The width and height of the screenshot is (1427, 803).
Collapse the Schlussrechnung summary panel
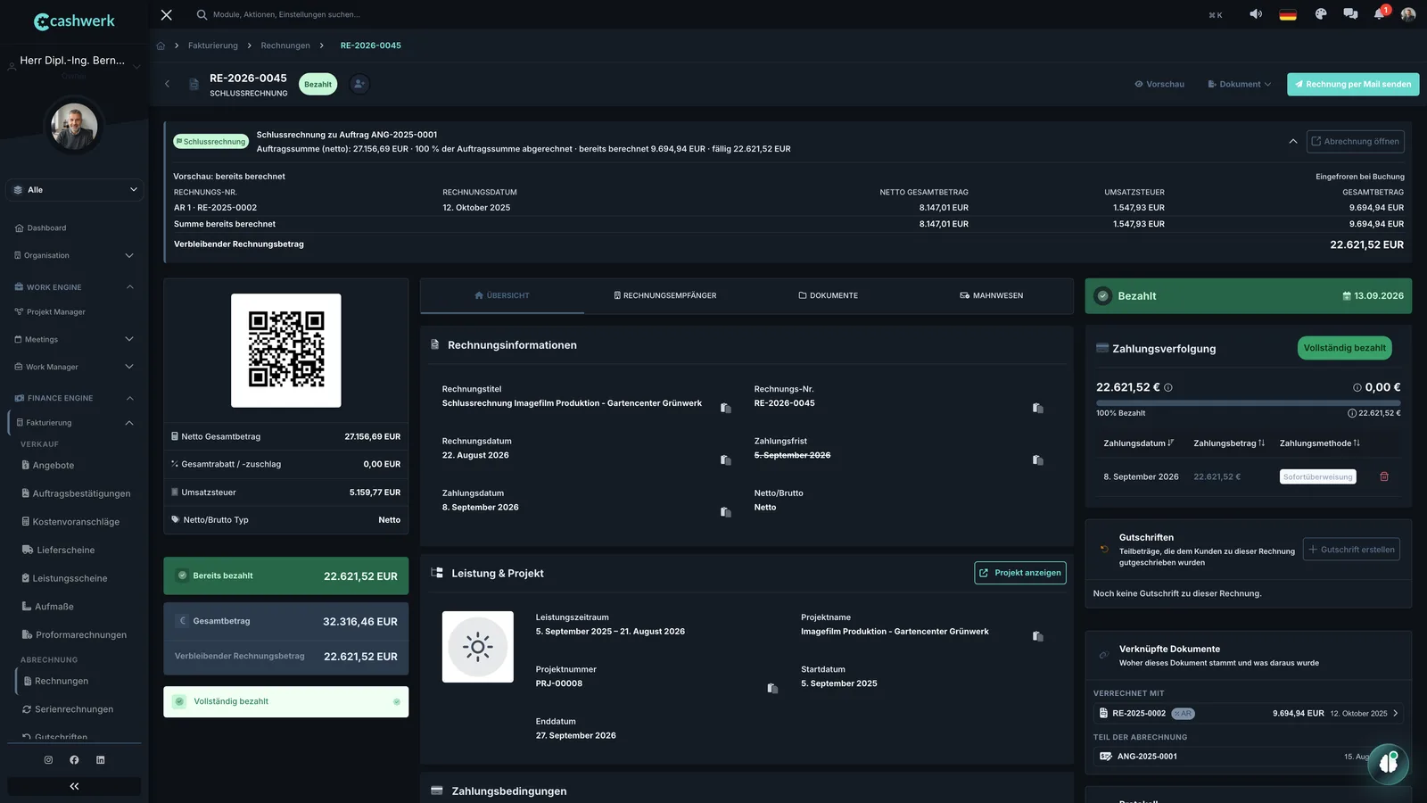(x=1293, y=141)
